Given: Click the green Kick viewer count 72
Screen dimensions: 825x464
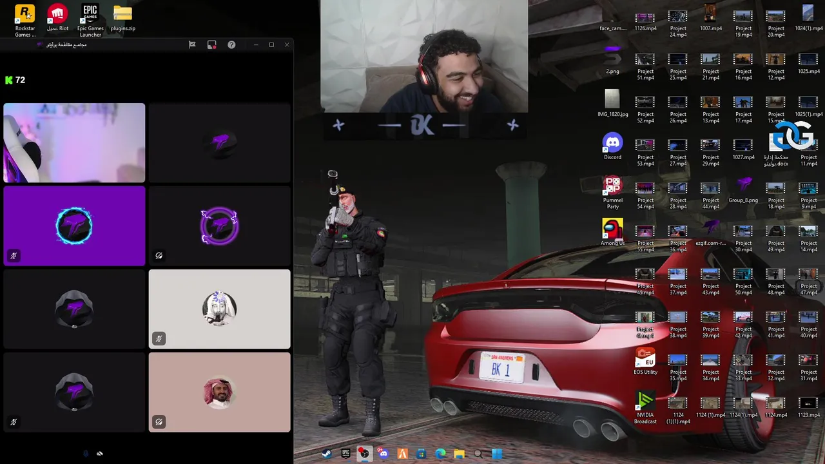Looking at the screenshot, I should pyautogui.click(x=15, y=80).
